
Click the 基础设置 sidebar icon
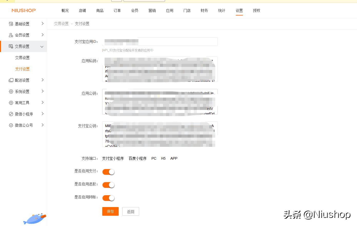pyautogui.click(x=11, y=24)
